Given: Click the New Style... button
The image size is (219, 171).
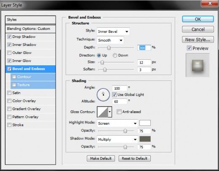Looking at the screenshot, I should (198, 40).
